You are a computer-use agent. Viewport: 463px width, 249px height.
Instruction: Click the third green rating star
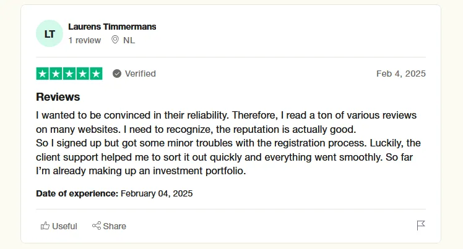coord(69,74)
